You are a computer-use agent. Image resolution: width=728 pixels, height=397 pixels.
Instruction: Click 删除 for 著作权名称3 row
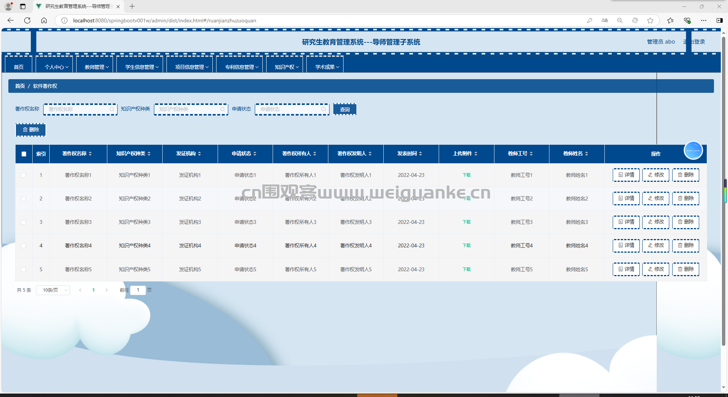coord(686,222)
